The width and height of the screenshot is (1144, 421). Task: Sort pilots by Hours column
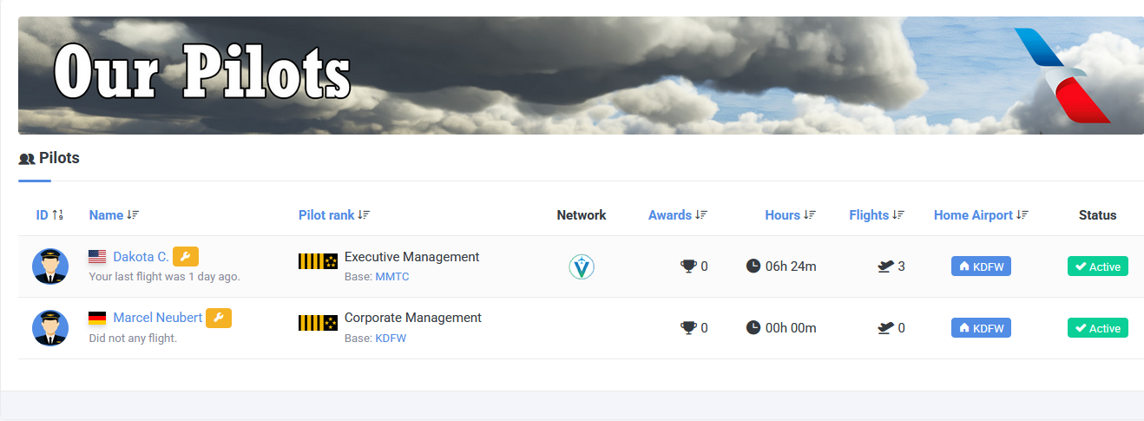[x=790, y=215]
